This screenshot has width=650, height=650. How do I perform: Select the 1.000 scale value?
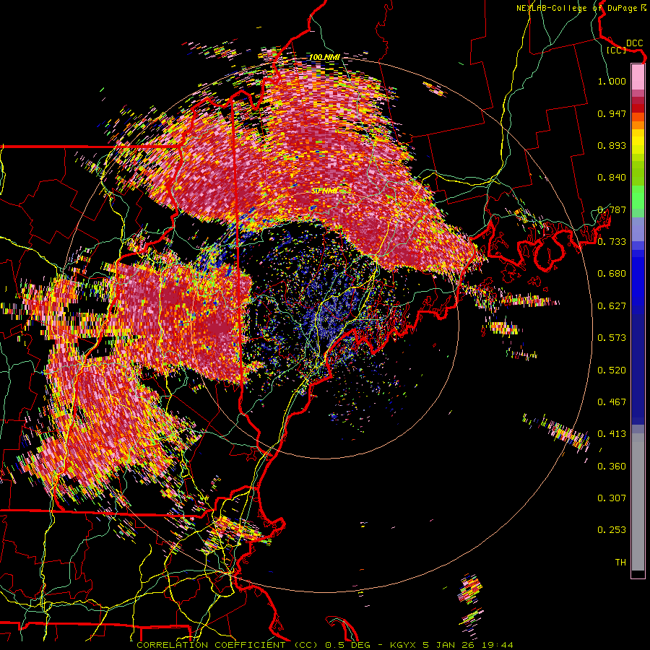click(x=612, y=81)
